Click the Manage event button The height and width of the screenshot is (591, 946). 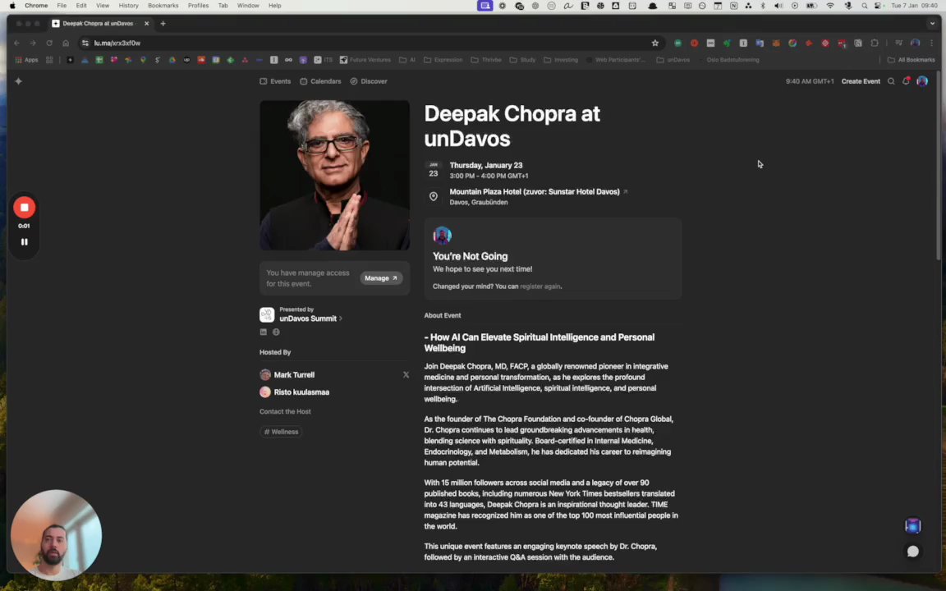pyautogui.click(x=381, y=278)
